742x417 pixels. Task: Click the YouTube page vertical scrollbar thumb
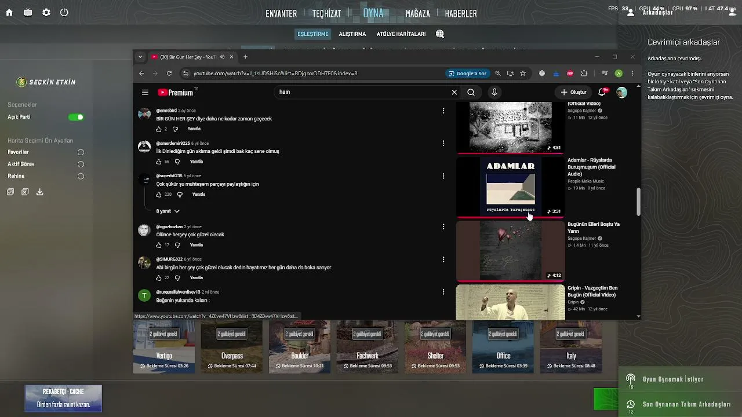[x=638, y=202]
